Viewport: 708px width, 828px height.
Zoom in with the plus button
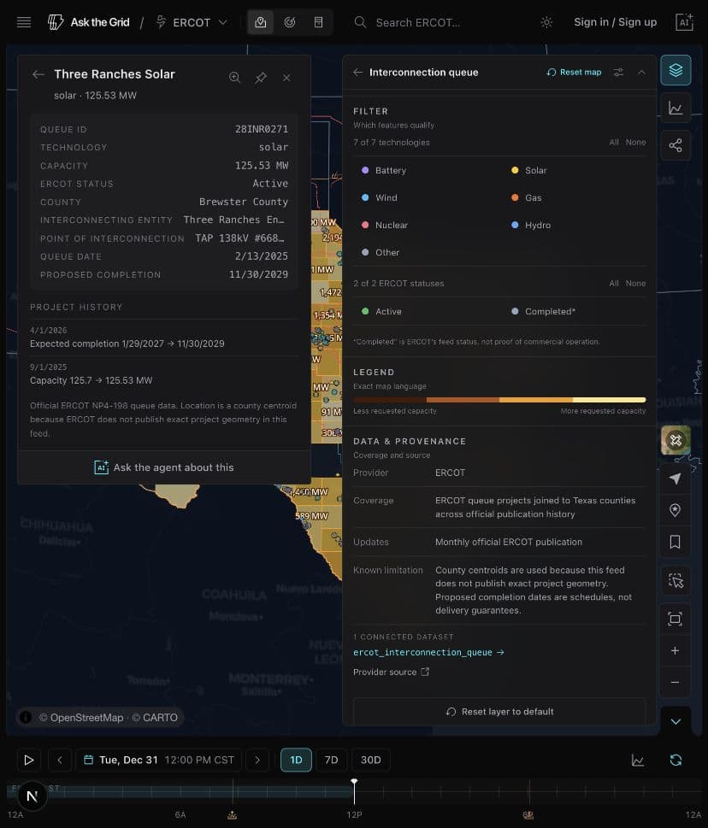[675, 650]
